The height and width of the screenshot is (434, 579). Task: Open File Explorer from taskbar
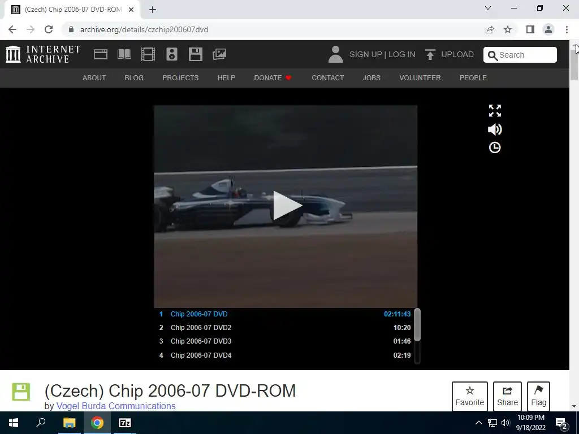(69, 423)
